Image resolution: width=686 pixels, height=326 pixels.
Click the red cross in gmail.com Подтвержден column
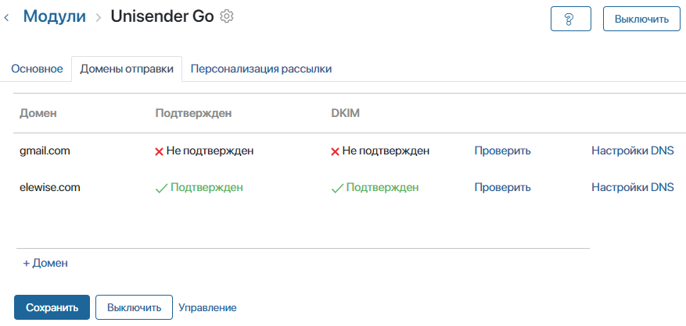click(159, 151)
